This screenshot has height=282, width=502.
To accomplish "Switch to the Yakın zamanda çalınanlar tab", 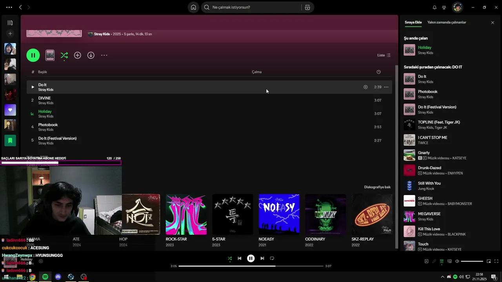I will click(447, 22).
